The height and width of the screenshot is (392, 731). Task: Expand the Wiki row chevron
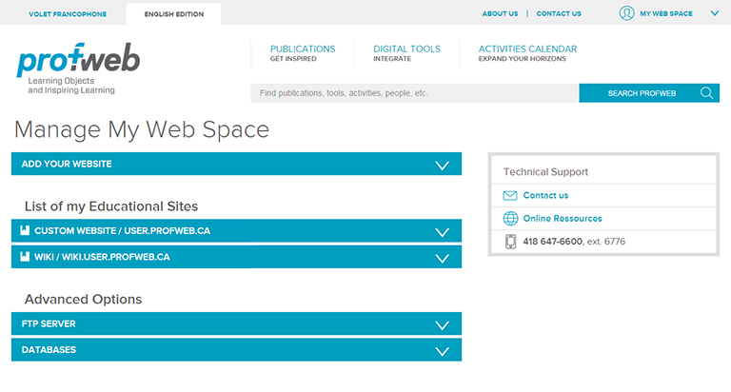(x=442, y=258)
